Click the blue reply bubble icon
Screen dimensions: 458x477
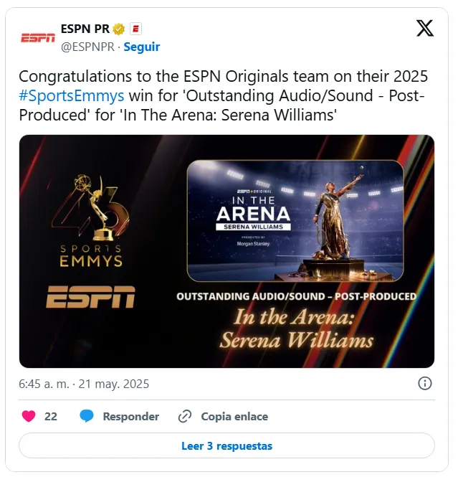pyautogui.click(x=87, y=416)
